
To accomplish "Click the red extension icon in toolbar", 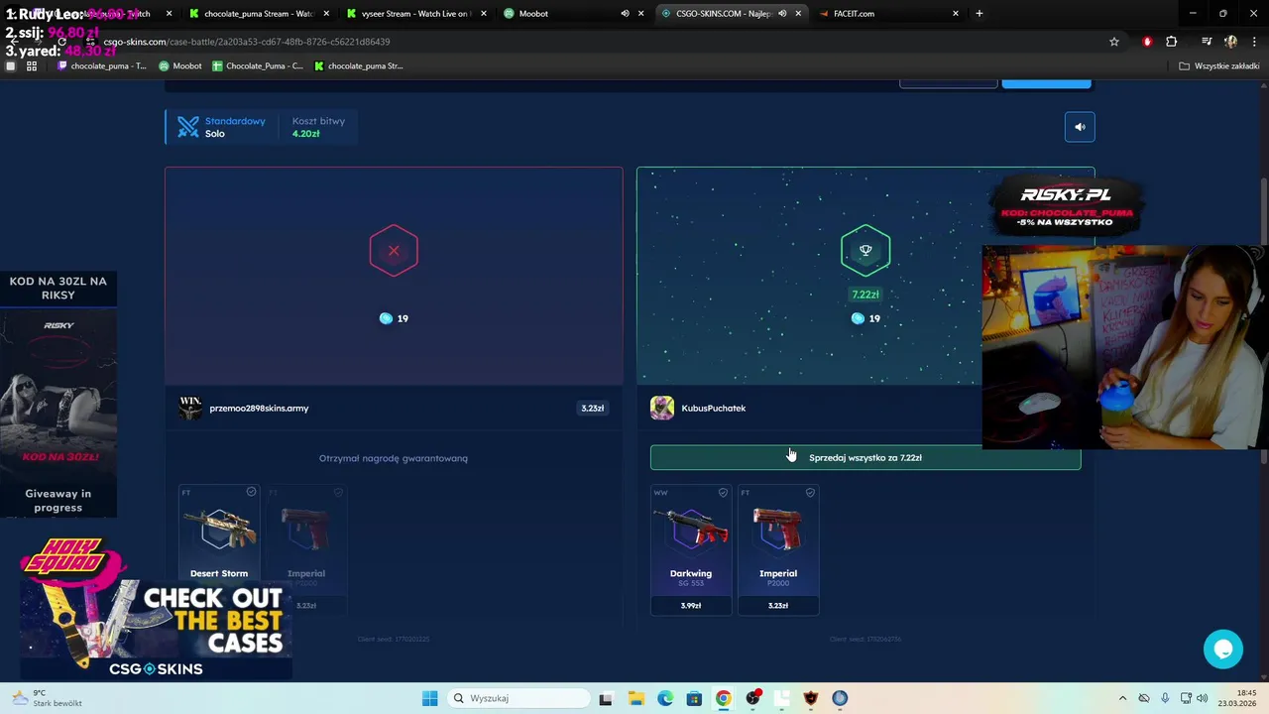I will 1147,42.
